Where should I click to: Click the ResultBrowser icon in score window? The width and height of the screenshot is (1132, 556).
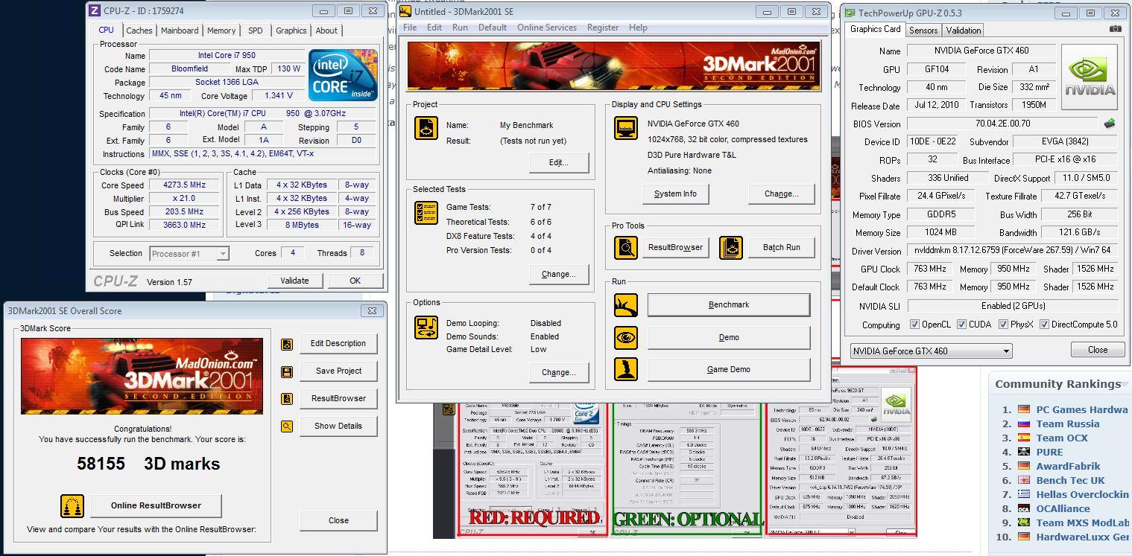pyautogui.click(x=287, y=399)
